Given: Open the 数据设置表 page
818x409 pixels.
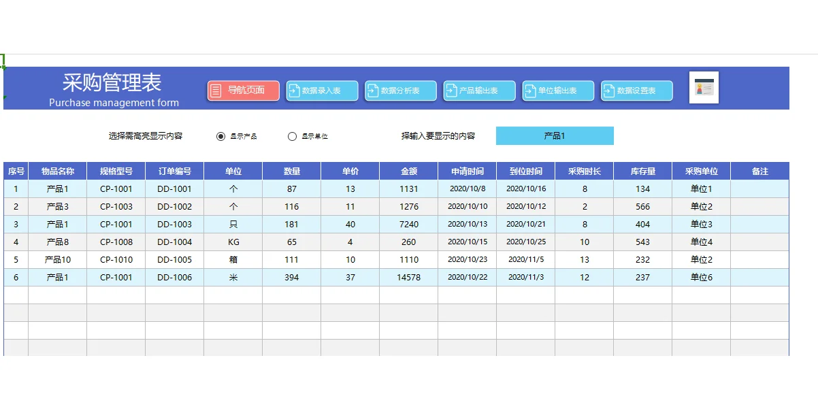Looking at the screenshot, I should pos(636,90).
